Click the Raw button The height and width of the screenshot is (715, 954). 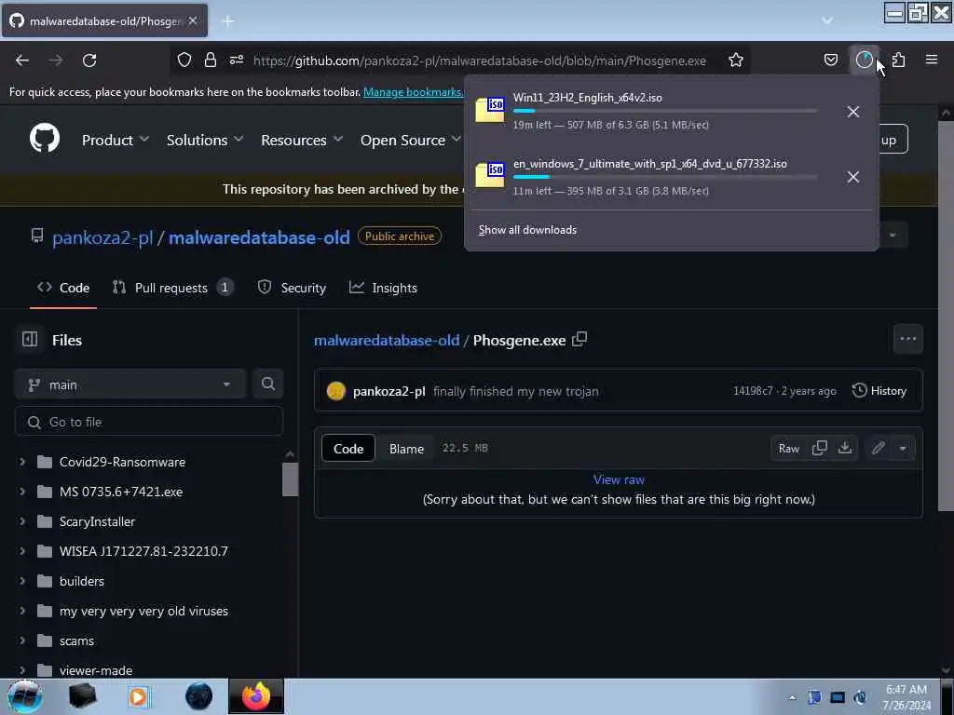tap(788, 449)
